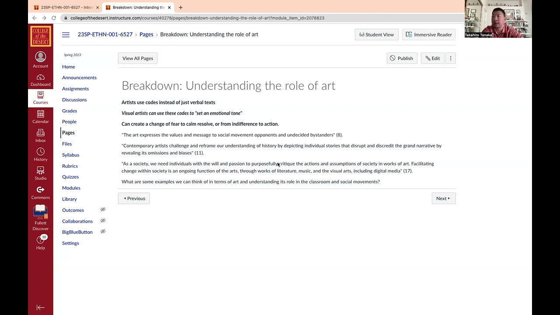This screenshot has width=560, height=315.
Task: Toggle visibility eye icon beside Outcomes
Action: (x=103, y=210)
